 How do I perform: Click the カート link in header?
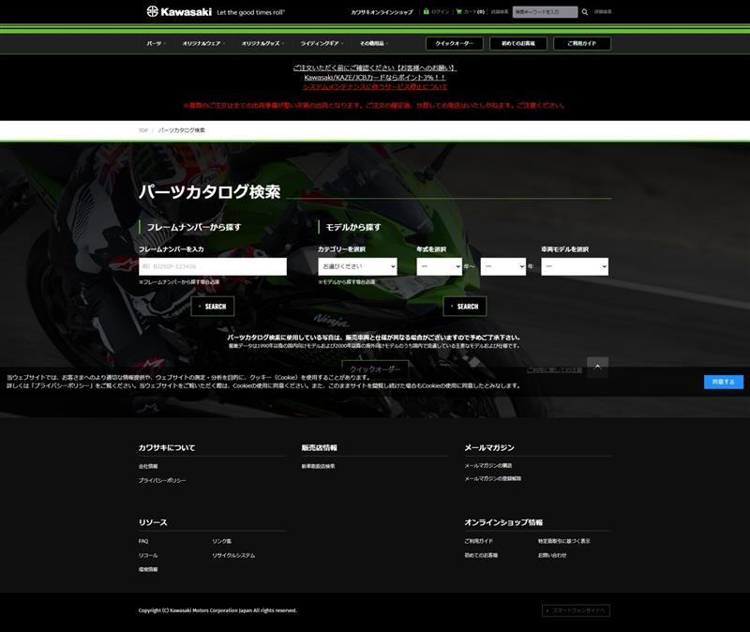(x=474, y=11)
